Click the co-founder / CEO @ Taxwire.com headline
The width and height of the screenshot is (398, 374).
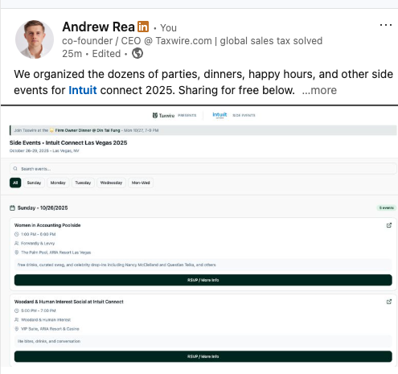point(192,41)
